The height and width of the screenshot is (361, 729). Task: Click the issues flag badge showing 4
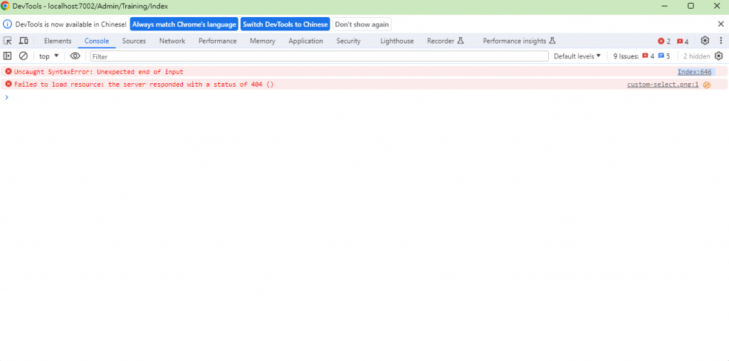click(683, 41)
